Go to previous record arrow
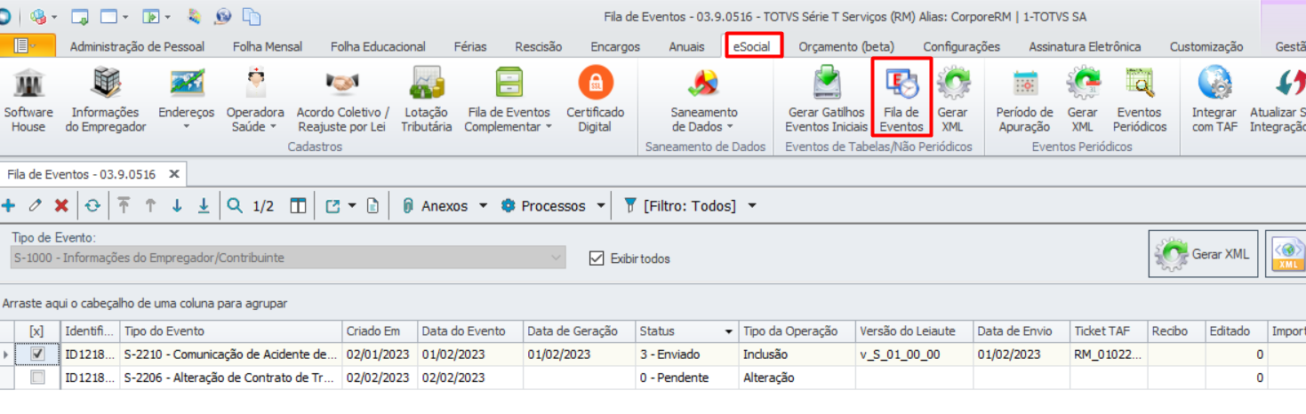 tap(150, 206)
